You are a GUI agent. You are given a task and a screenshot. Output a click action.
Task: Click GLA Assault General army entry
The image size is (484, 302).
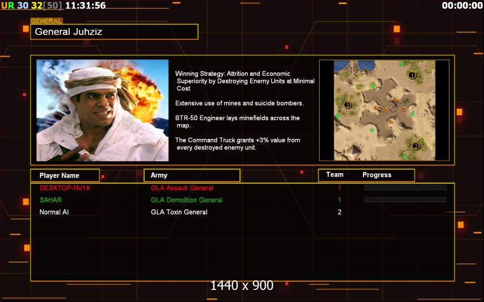182,188
